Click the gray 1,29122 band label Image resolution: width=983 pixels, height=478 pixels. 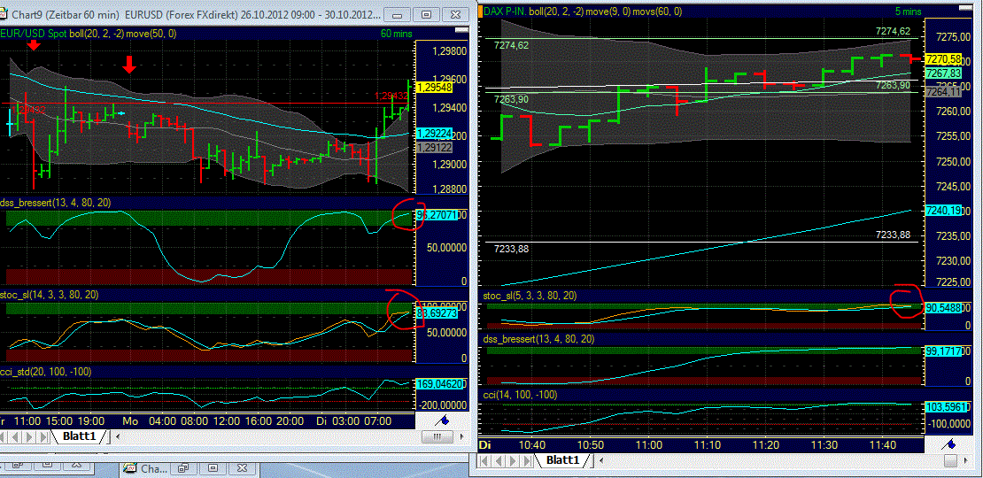[435, 147]
